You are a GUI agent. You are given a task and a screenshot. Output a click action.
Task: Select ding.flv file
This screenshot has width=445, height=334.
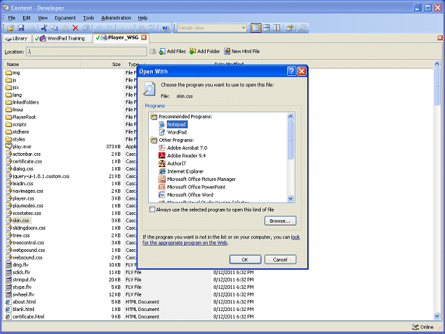pyautogui.click(x=17, y=264)
